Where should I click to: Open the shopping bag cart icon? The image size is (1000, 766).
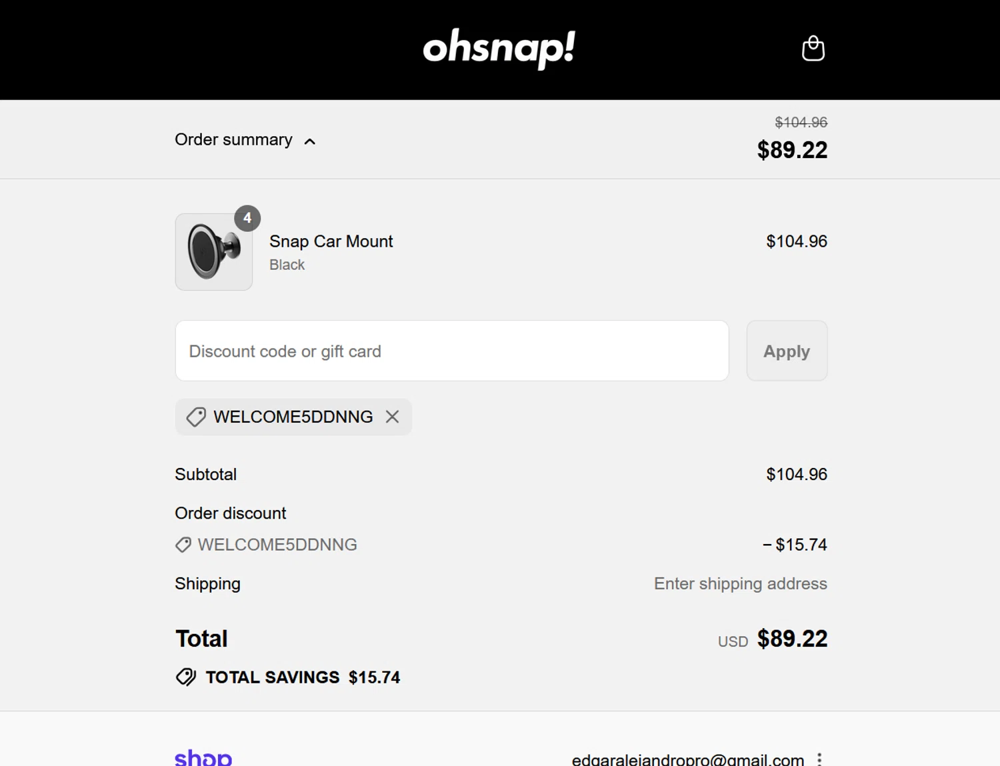[813, 49]
